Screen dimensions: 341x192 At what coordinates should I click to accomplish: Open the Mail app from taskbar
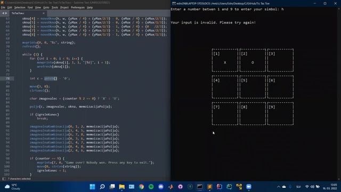pyautogui.click(x=132, y=187)
